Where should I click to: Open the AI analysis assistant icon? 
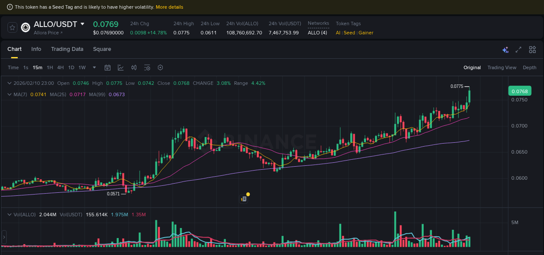[505, 50]
